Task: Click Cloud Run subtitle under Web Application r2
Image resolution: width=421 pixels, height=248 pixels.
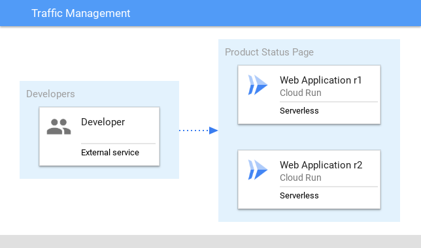Action: (301, 178)
